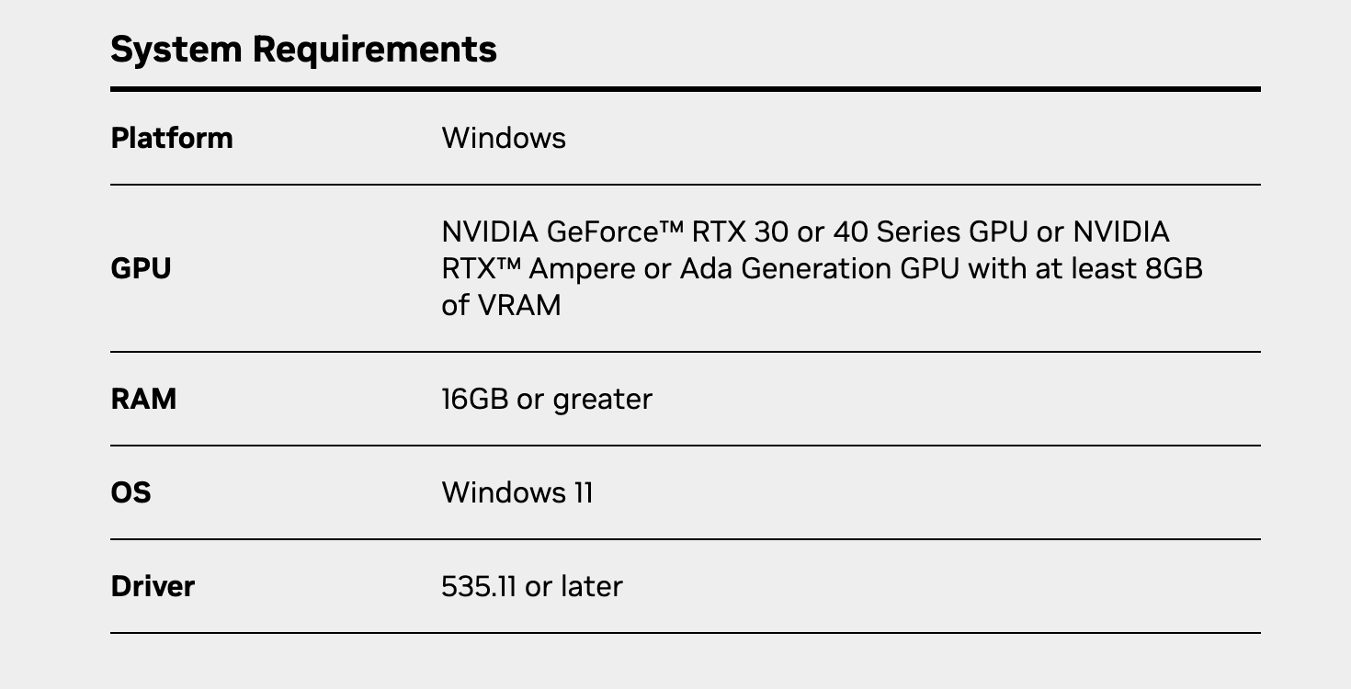Click the thick divider below the heading
This screenshot has width=1351, height=689.
click(686, 89)
